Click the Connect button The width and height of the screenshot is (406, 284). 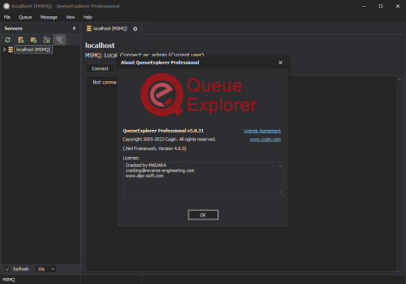pyautogui.click(x=100, y=68)
